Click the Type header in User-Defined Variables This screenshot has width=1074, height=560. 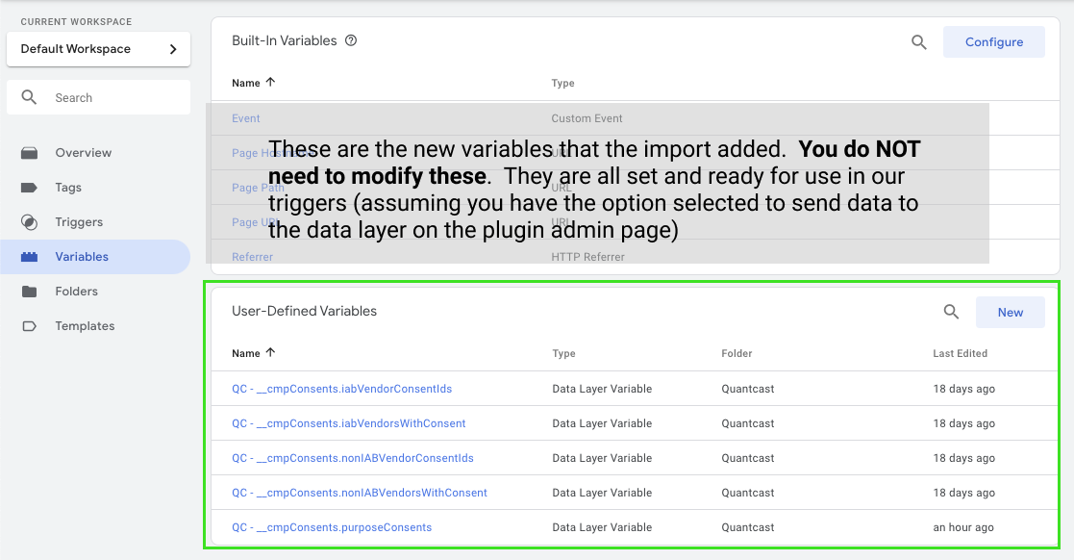pos(563,354)
